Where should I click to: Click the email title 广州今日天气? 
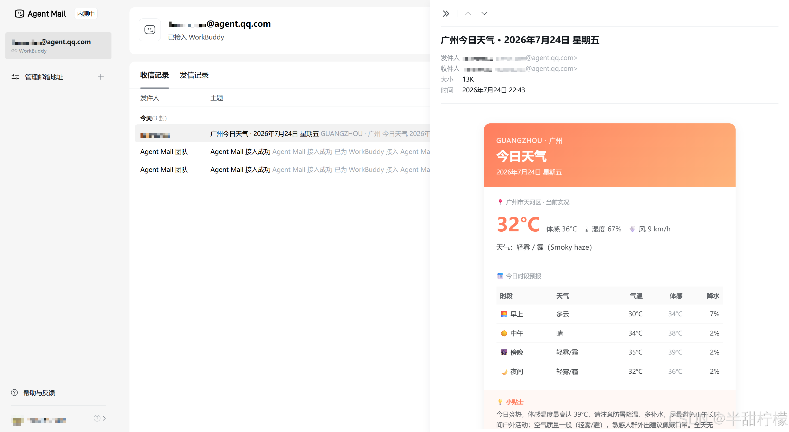point(520,40)
